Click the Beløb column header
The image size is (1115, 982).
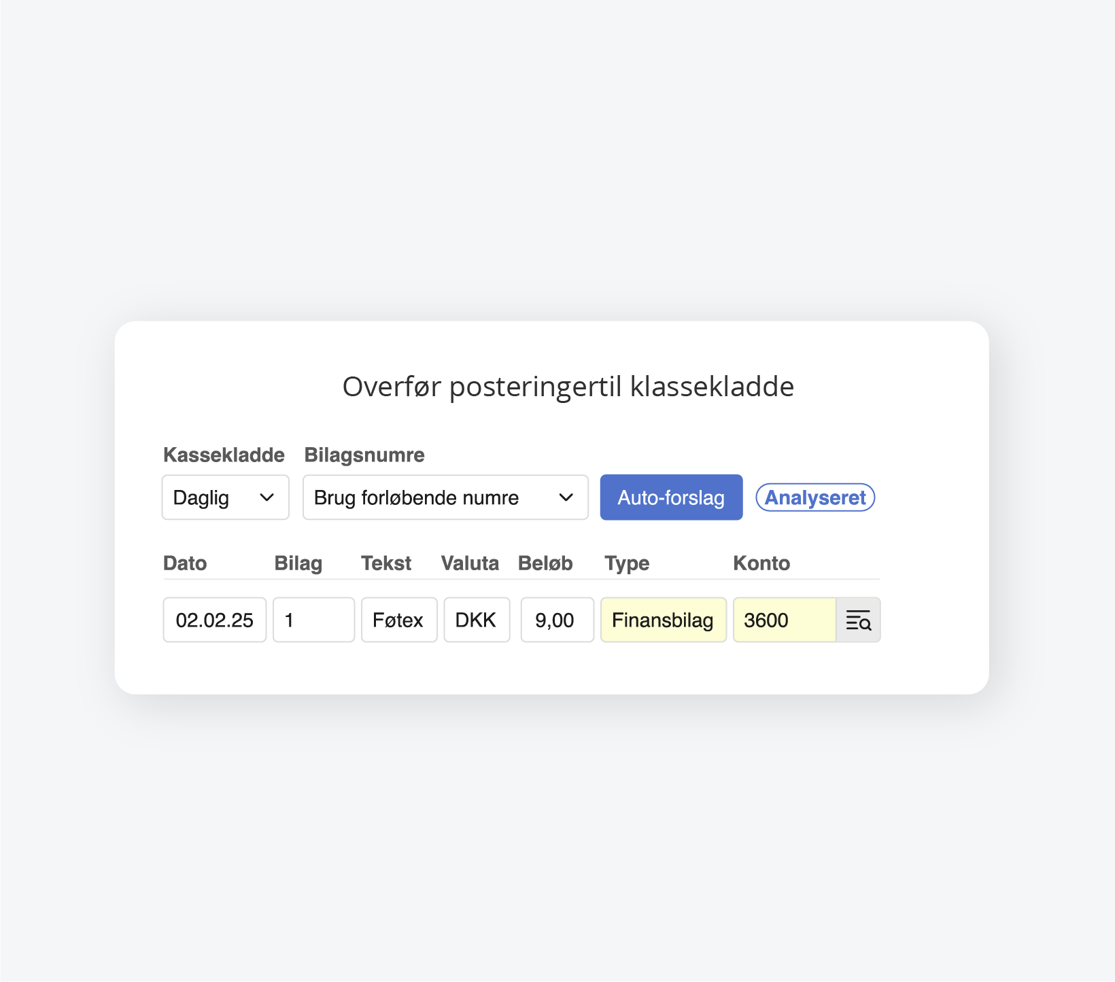(x=545, y=563)
